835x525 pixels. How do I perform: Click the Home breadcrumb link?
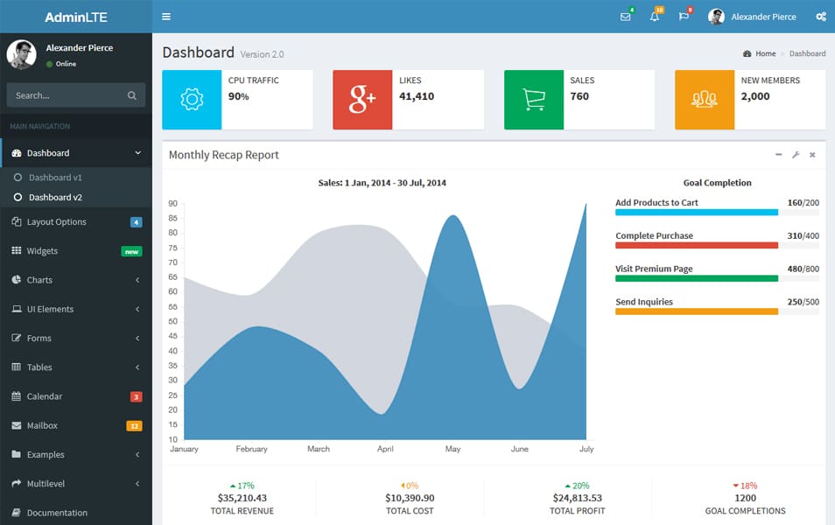click(x=760, y=52)
